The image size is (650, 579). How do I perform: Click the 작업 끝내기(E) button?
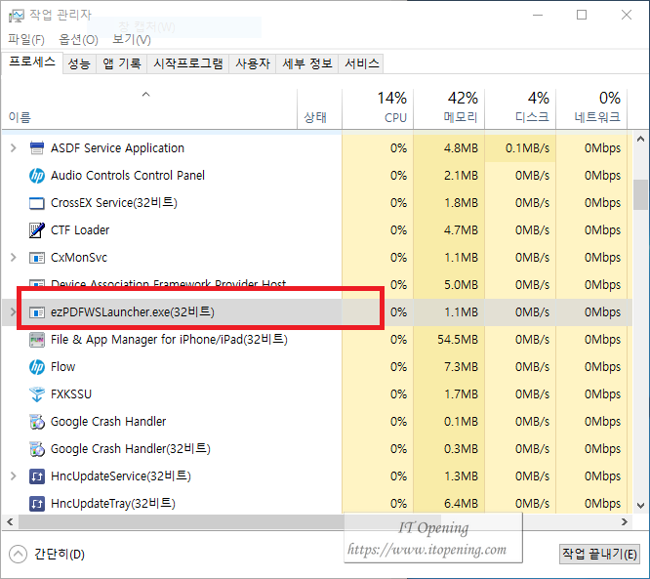(599, 555)
